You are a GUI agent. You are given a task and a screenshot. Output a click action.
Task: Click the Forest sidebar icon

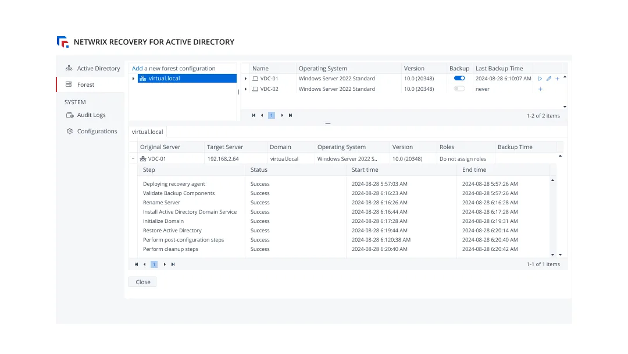tap(69, 84)
